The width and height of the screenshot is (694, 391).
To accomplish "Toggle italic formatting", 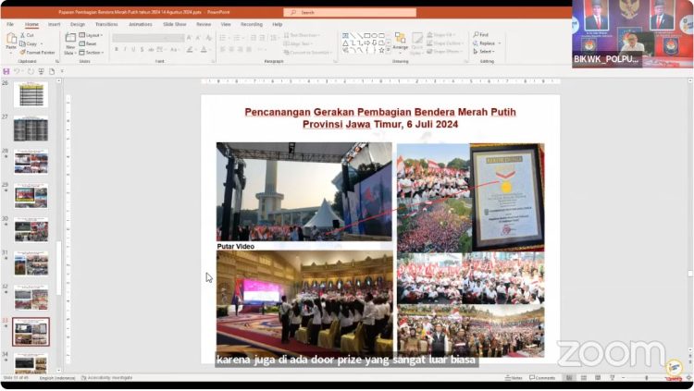I will coord(125,50).
